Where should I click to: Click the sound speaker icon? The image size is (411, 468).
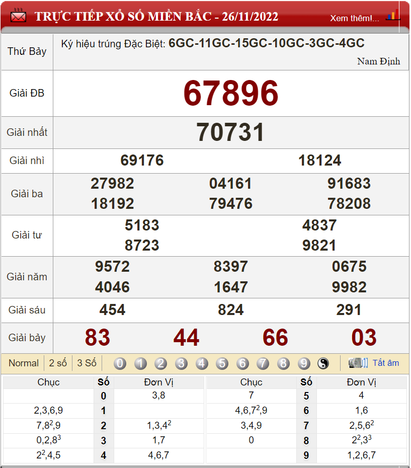(358, 363)
